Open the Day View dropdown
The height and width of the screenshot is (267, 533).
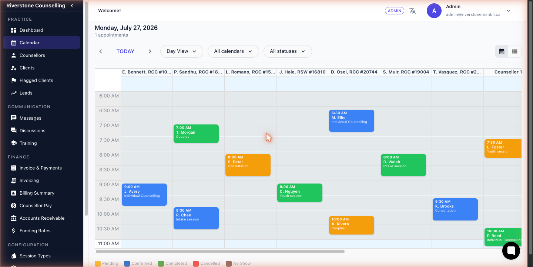(x=182, y=51)
